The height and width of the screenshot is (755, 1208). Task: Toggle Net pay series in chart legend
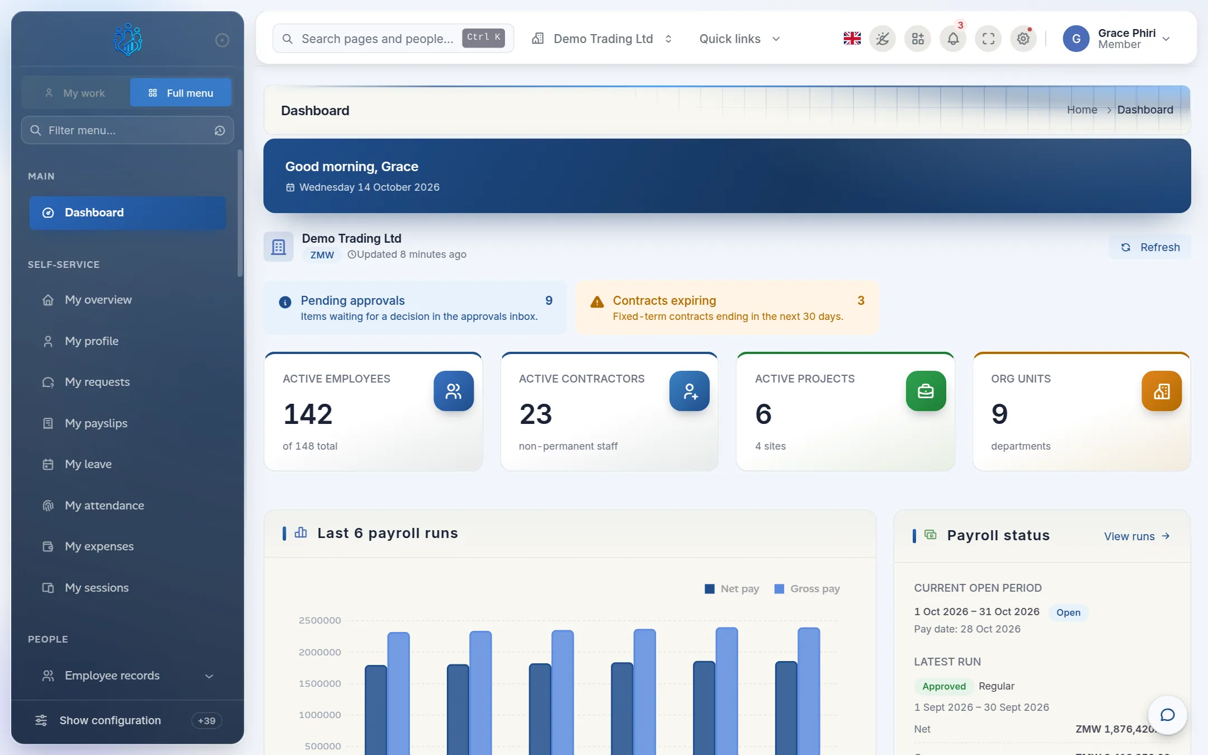732,589
